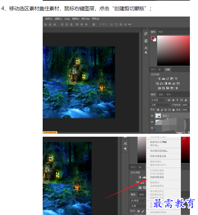Toggle the pixel layers filter
198x215 pixels.
169,100
